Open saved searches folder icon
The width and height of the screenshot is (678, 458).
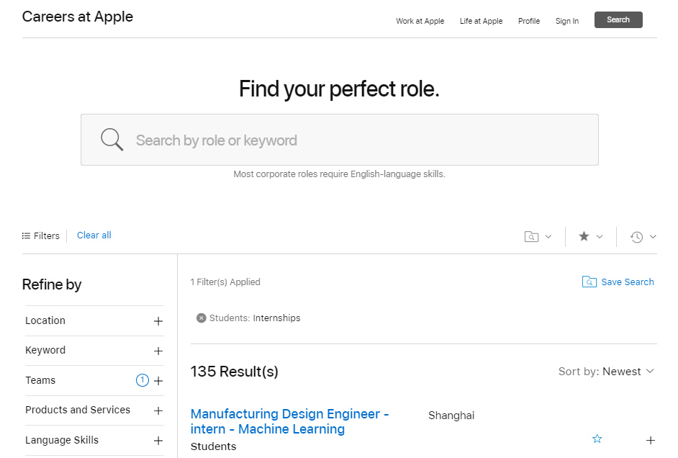click(531, 237)
